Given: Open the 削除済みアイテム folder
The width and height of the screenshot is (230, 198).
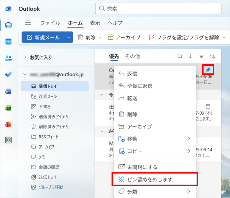Looking at the screenshot, I should point(50,127).
